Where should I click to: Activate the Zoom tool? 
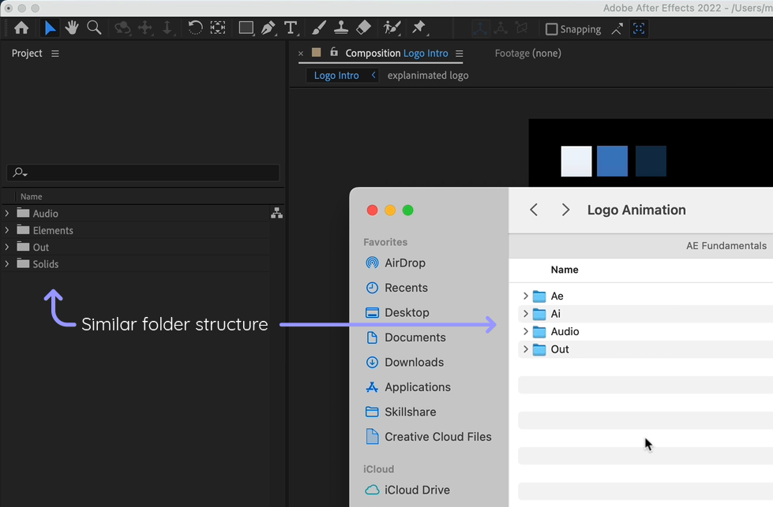pos(94,28)
